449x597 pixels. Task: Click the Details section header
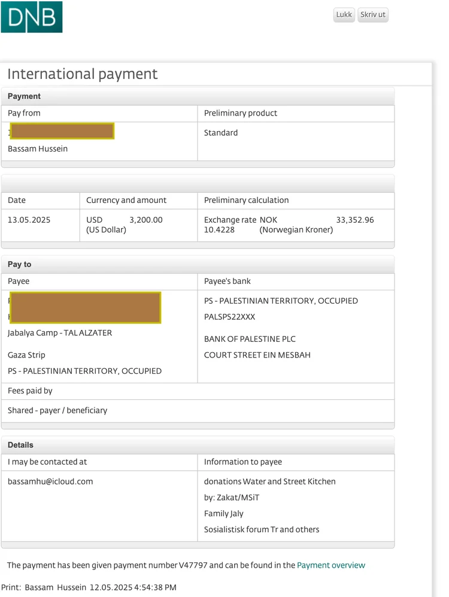coord(21,446)
